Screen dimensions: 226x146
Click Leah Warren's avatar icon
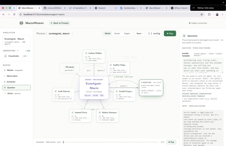coord(56,91)
